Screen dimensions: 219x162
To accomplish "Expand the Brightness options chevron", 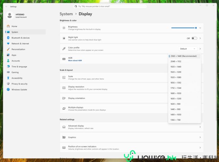I will [200, 28].
